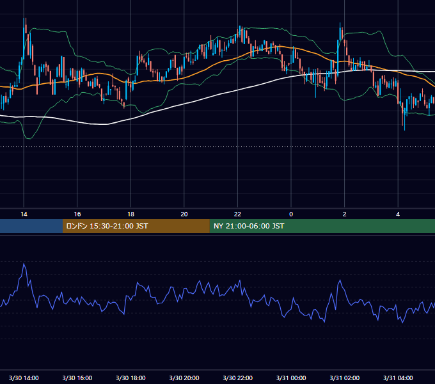Click the 3/30 16:00 date label
Screen dimensions: 435x384
[x=77, y=378]
